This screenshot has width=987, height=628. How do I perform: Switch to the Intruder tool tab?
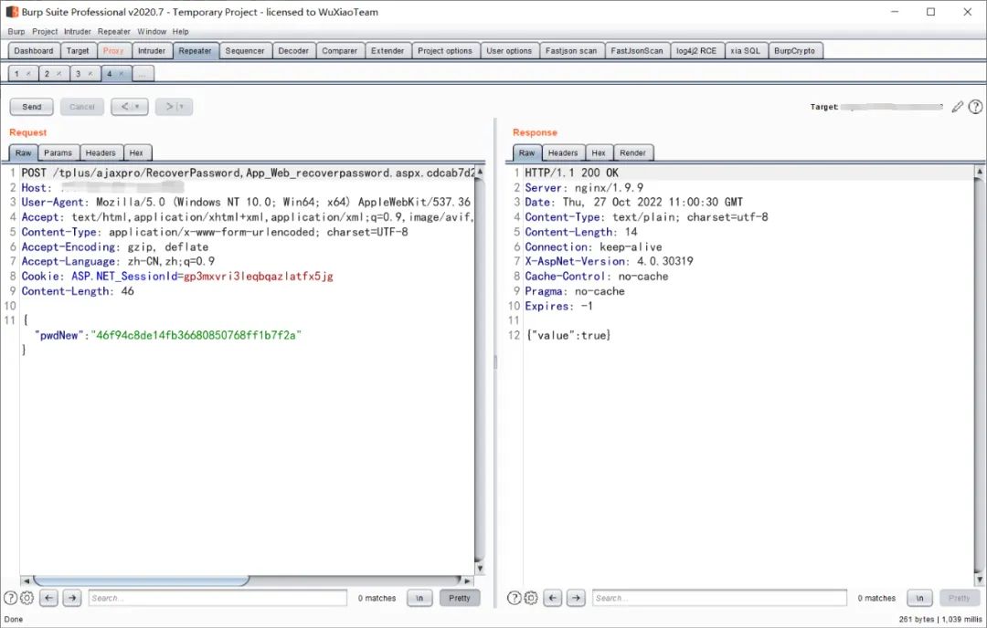tap(152, 51)
